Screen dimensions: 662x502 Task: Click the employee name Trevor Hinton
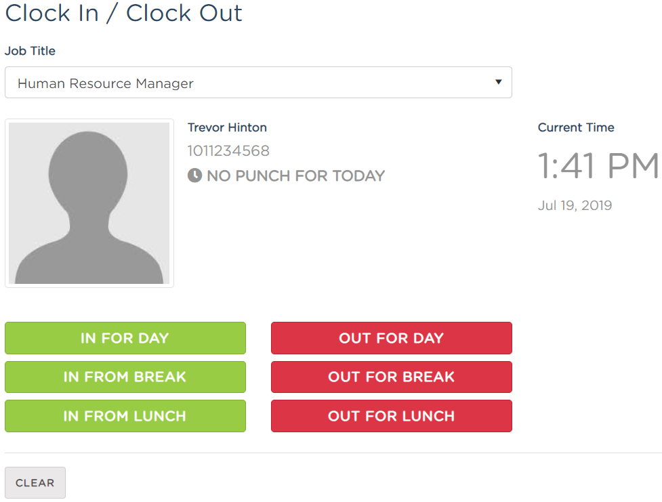227,127
